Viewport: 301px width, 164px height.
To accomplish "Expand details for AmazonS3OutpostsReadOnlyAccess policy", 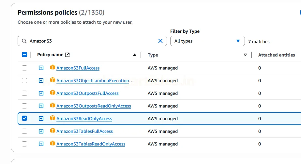I will click(x=41, y=106).
